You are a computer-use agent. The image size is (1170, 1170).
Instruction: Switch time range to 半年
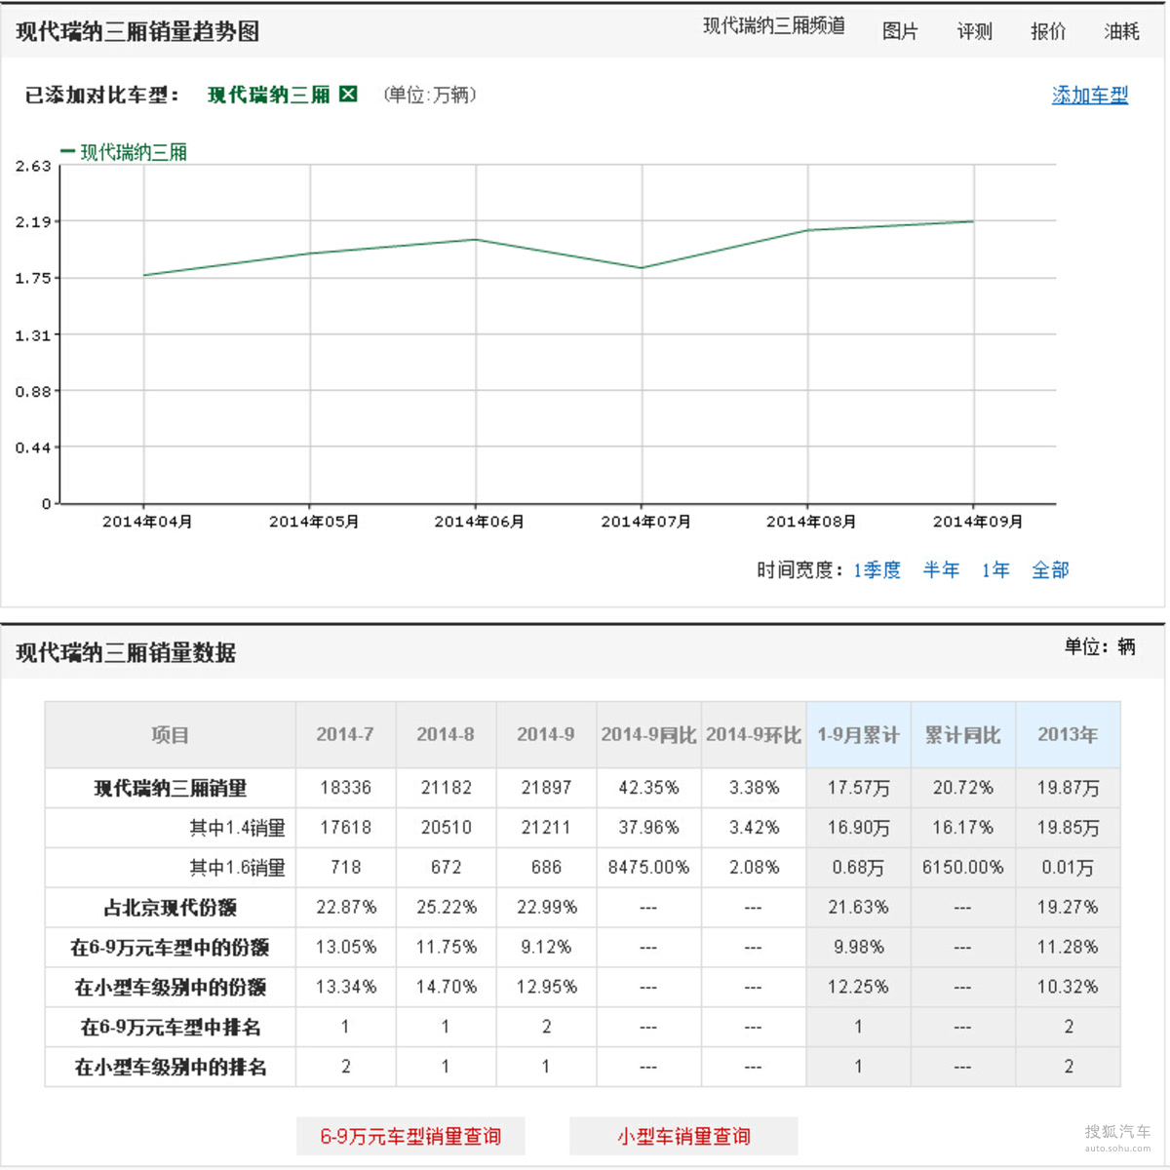click(x=941, y=569)
